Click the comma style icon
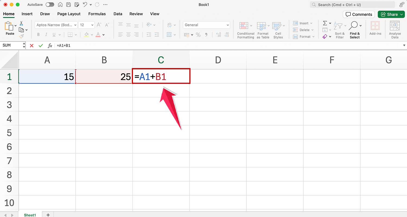The width and height of the screenshot is (407, 217). 206,35
